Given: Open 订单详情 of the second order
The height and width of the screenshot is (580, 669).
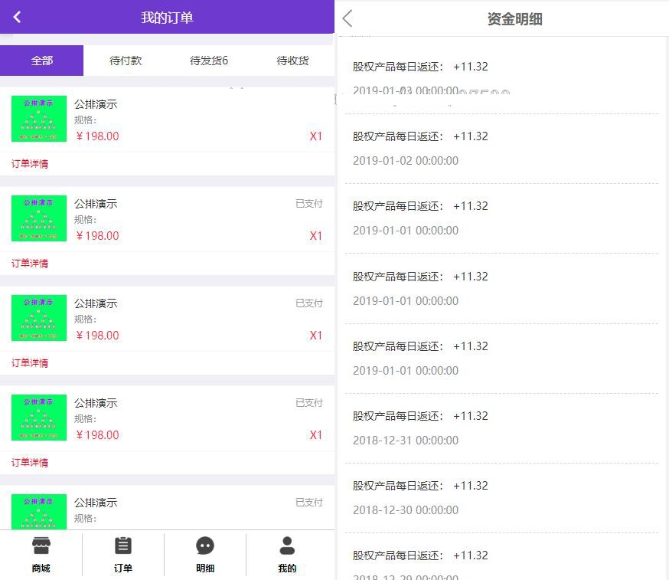Looking at the screenshot, I should pyautogui.click(x=30, y=264).
